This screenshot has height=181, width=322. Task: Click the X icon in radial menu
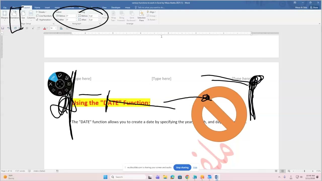51,84
